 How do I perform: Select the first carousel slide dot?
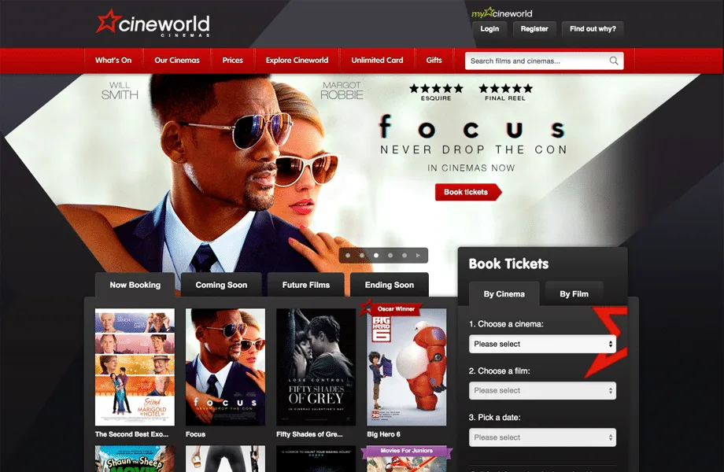click(348, 256)
